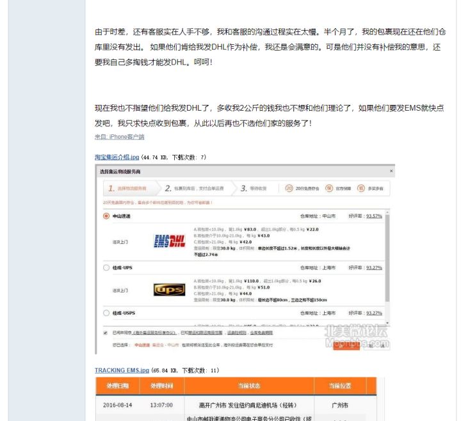Screen dimensions: 461x421
Task: Open the 淘宝集运介绍.jpg attachment link
Action: [x=117, y=157]
